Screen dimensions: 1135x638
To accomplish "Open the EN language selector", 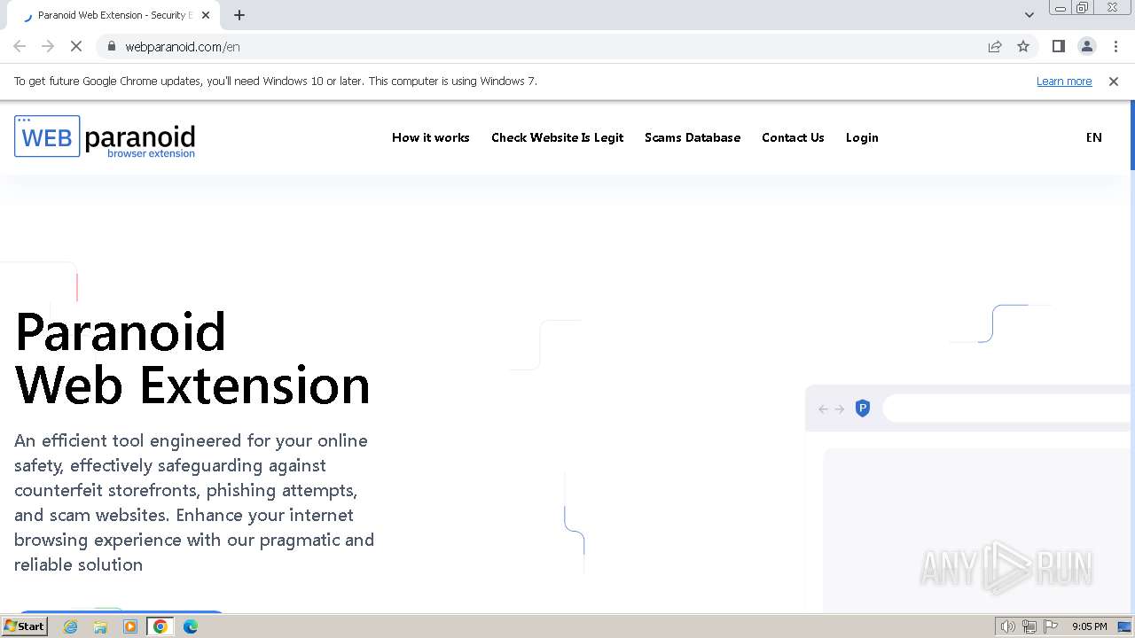I will click(1094, 137).
